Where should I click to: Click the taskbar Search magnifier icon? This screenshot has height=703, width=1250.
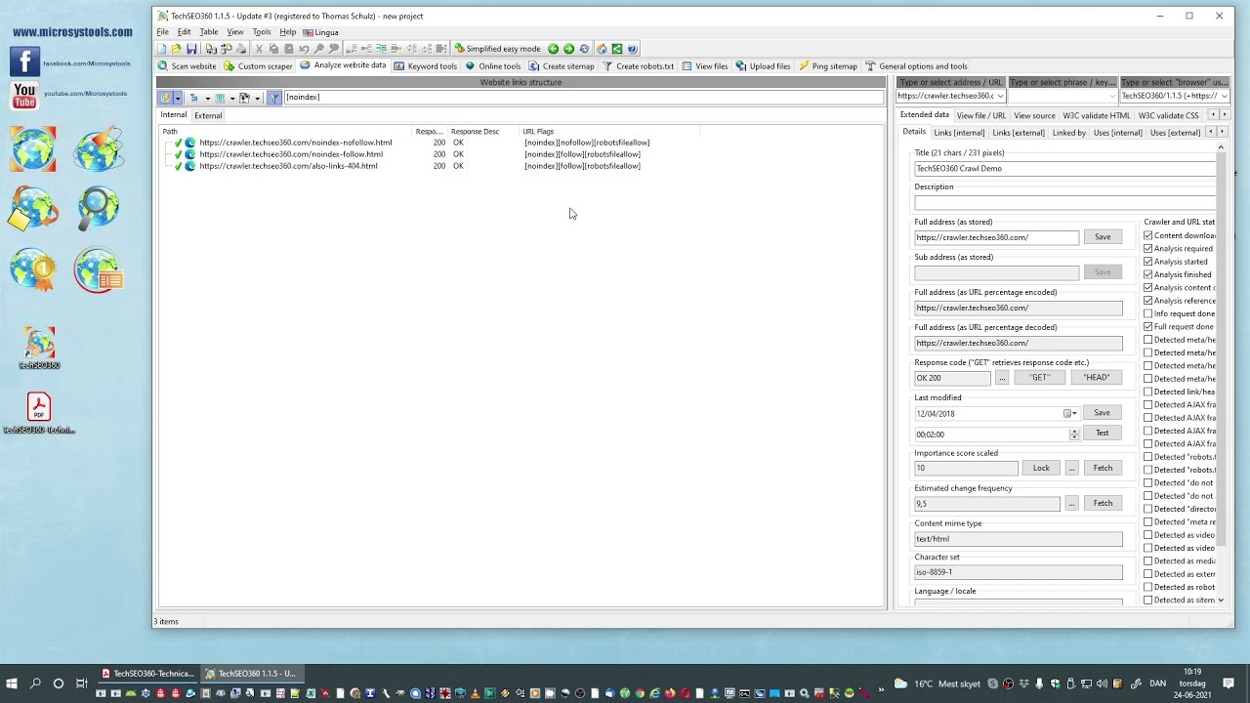tap(35, 683)
